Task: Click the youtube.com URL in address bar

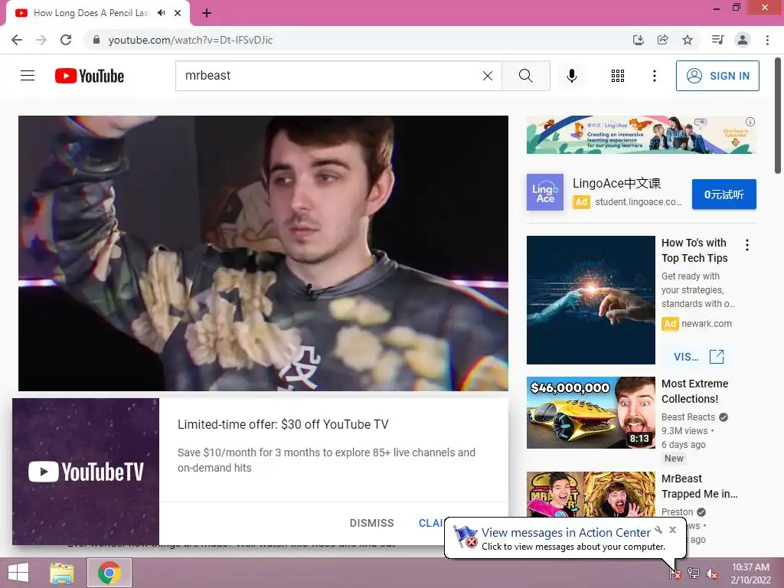Action: 191,40
